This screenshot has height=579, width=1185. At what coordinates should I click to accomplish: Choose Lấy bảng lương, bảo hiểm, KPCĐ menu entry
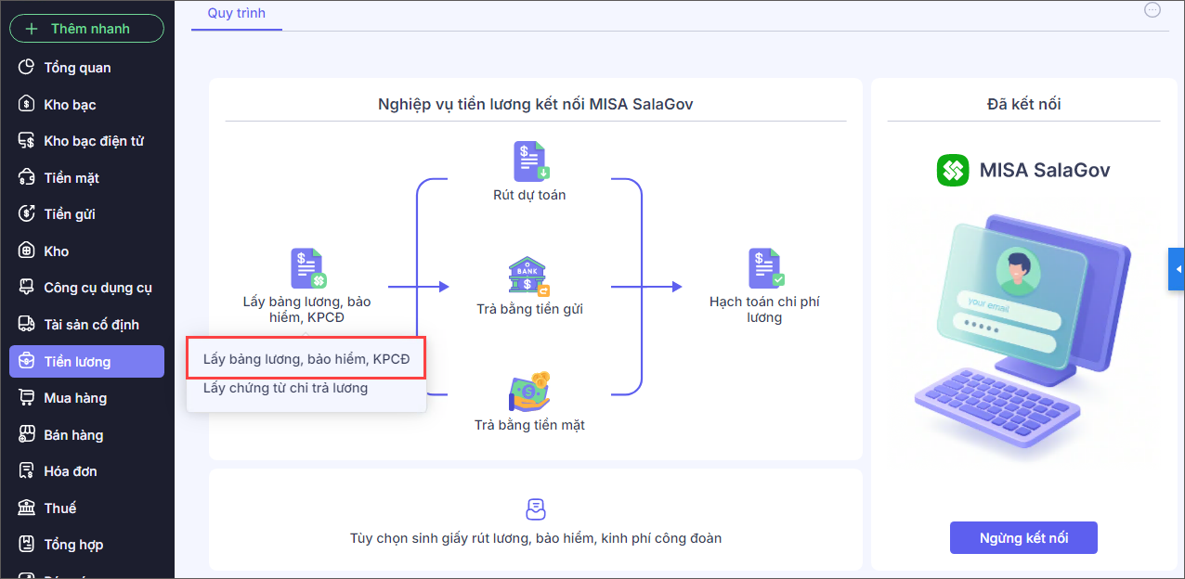(306, 359)
